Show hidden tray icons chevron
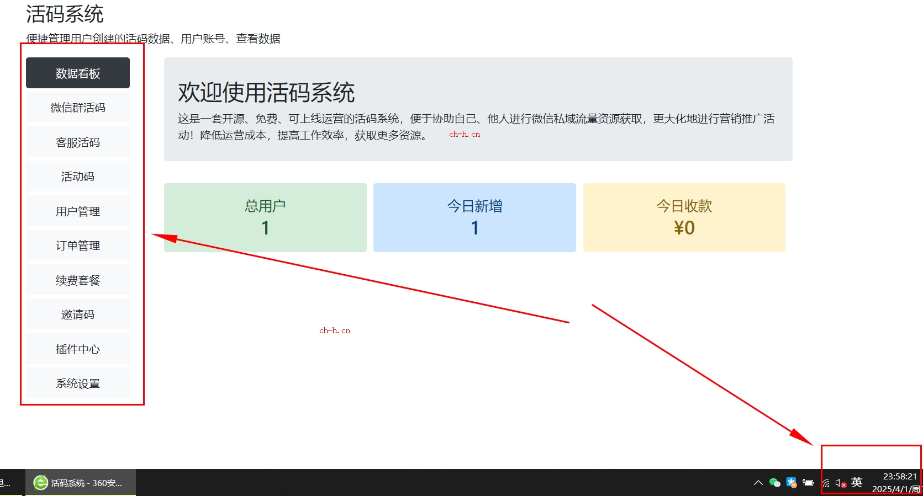Image resolution: width=923 pixels, height=496 pixels. (x=758, y=483)
